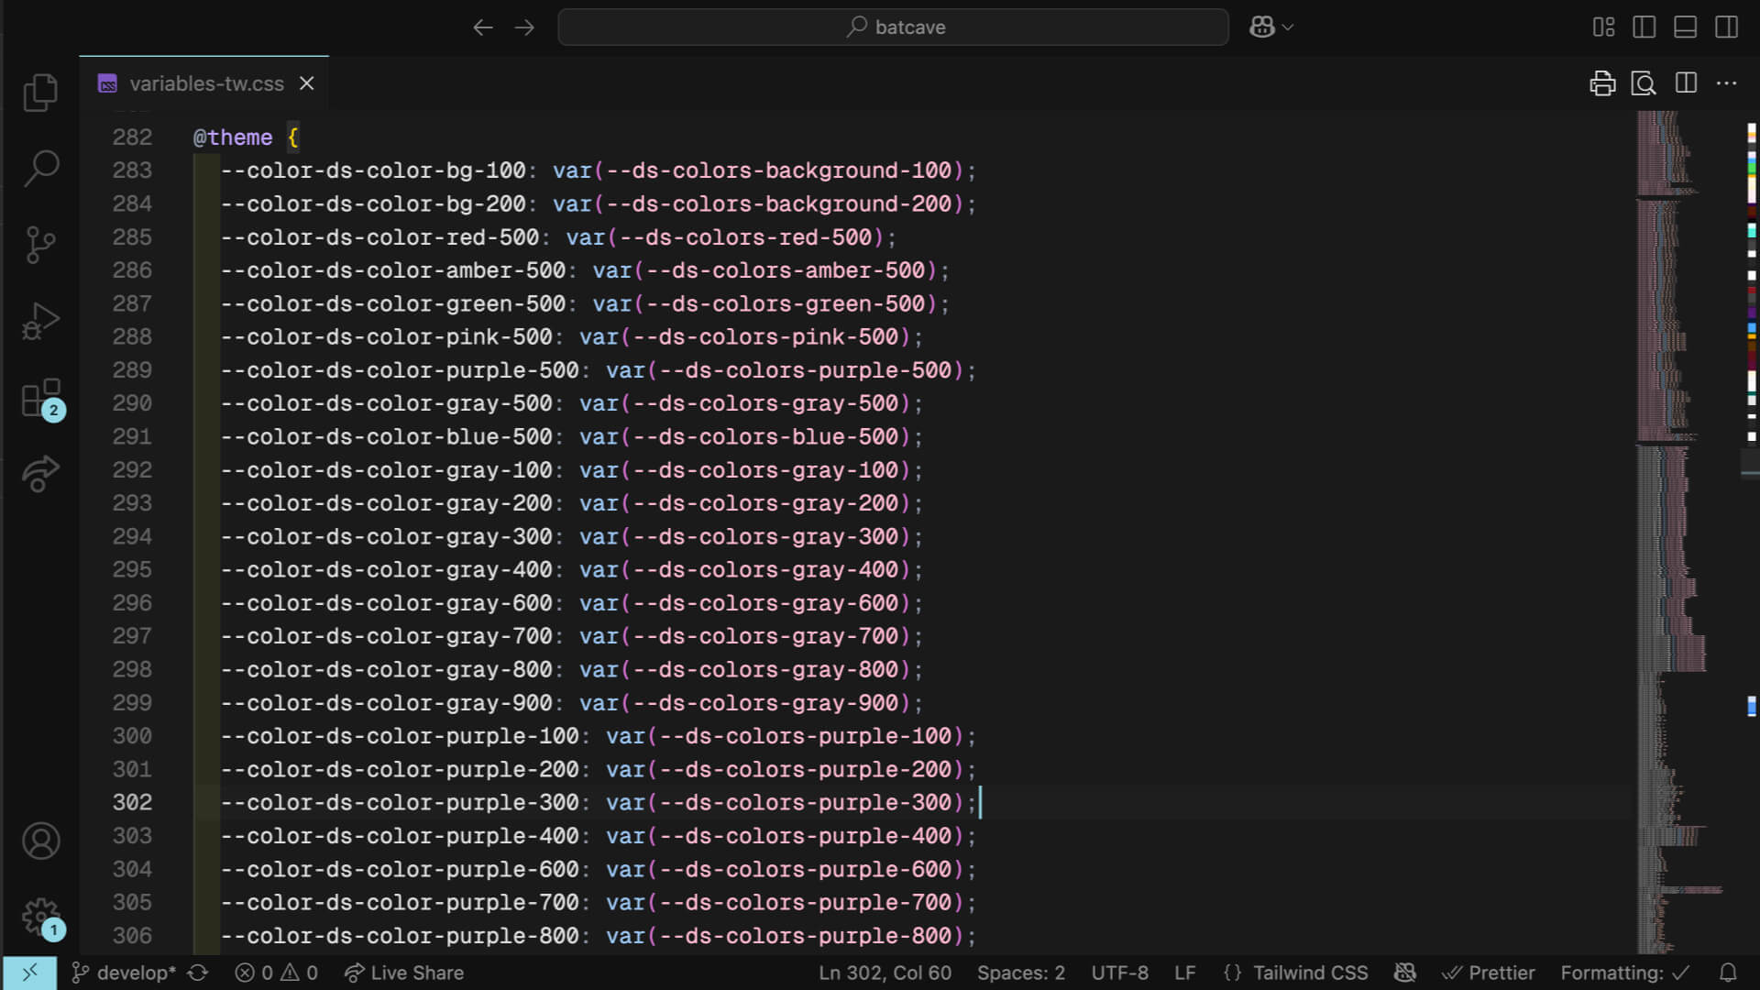Open the remote window indicator
The image size is (1760, 990).
pyautogui.click(x=29, y=973)
